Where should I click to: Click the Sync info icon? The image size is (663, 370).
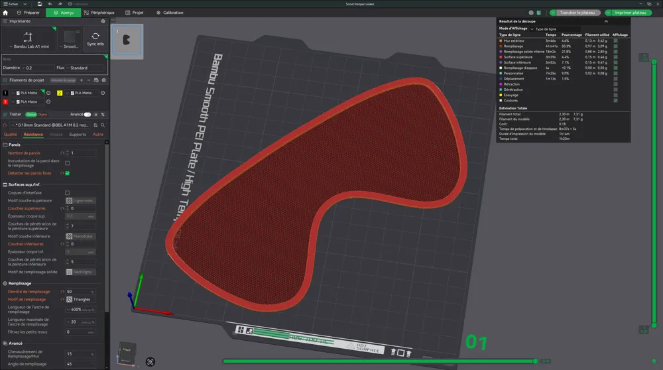95,39
